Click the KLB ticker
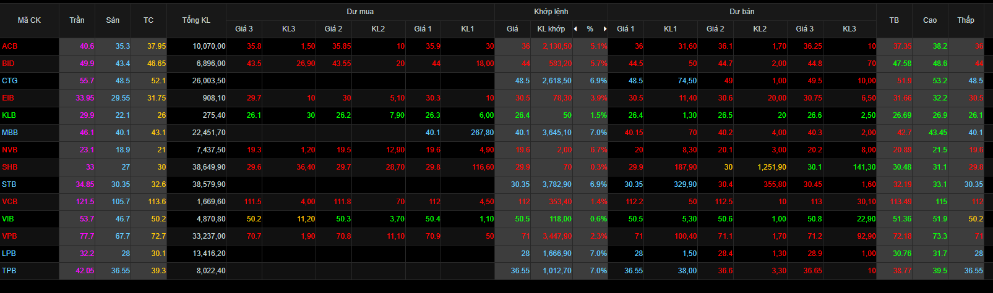 pos(9,115)
